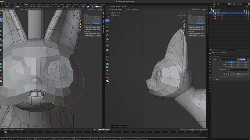Toggle the Merge checkbox in Mirror modifier
The image size is (250, 140).
click(229, 74)
